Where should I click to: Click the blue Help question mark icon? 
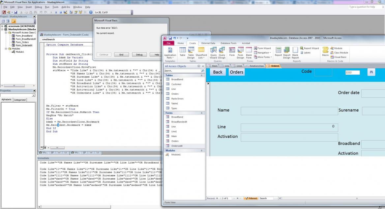tap(91, 12)
